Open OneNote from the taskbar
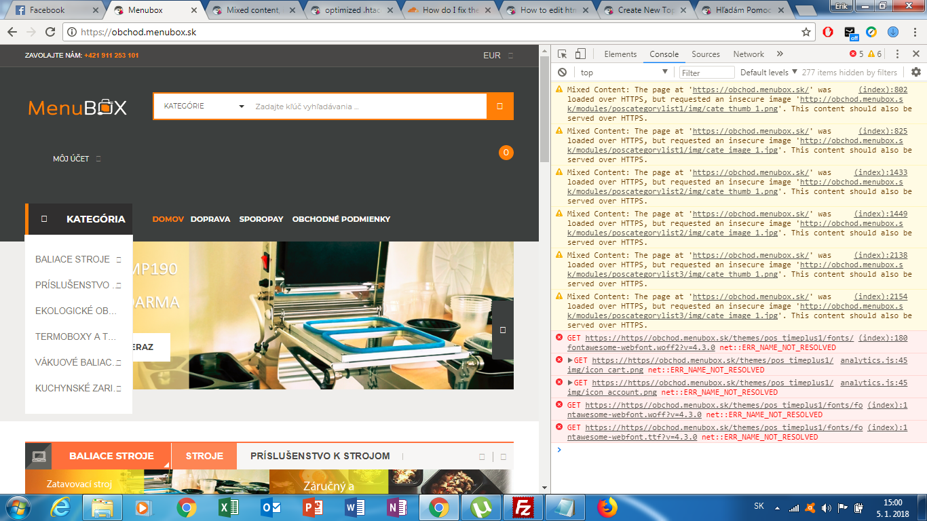The image size is (927, 521). tap(396, 507)
